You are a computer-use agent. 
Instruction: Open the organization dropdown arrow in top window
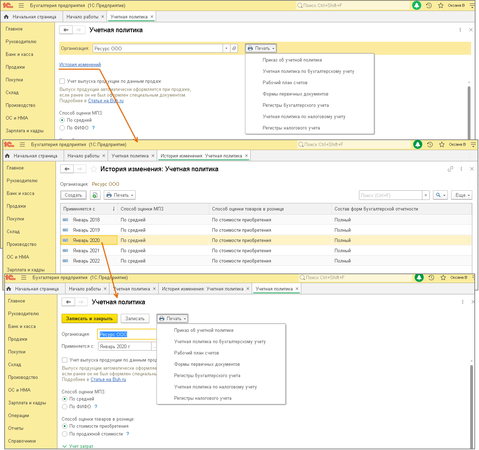tap(227, 48)
